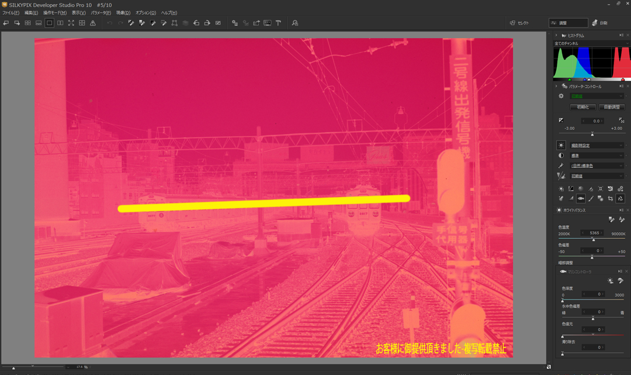Switch to セレクト section
631x375 pixels.
tap(519, 23)
